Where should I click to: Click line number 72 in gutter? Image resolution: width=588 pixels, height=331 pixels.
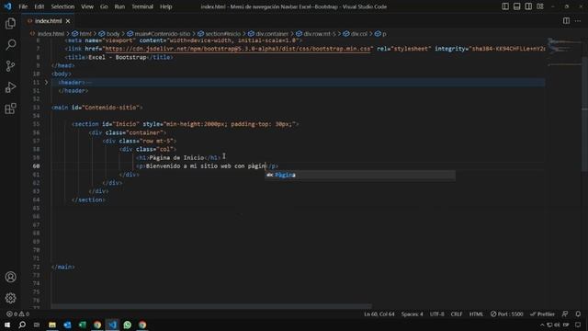36,267
